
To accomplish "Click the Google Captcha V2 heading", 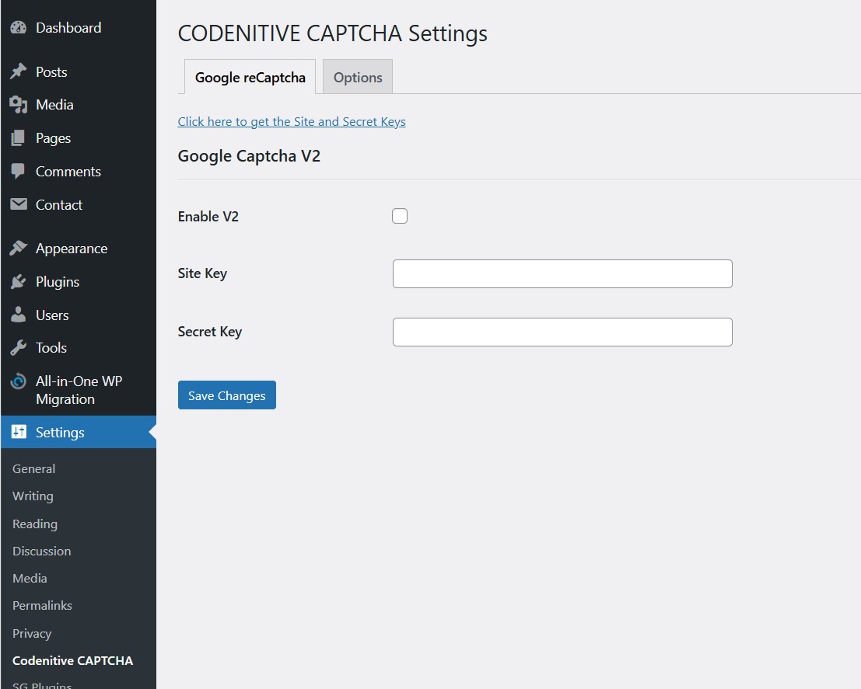I will [249, 156].
